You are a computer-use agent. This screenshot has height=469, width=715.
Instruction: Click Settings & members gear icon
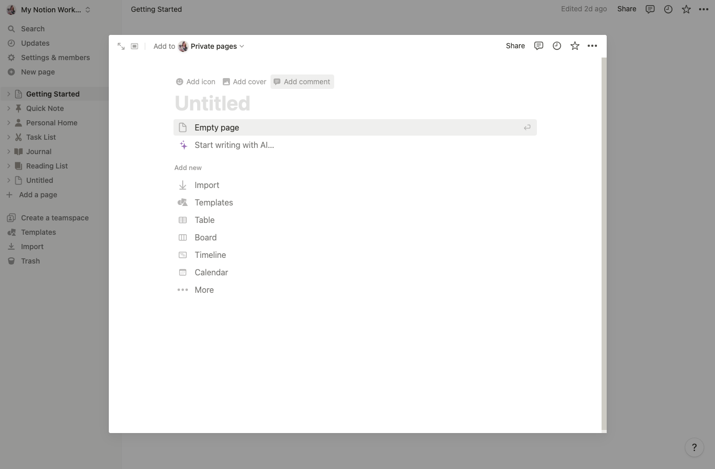coord(11,58)
